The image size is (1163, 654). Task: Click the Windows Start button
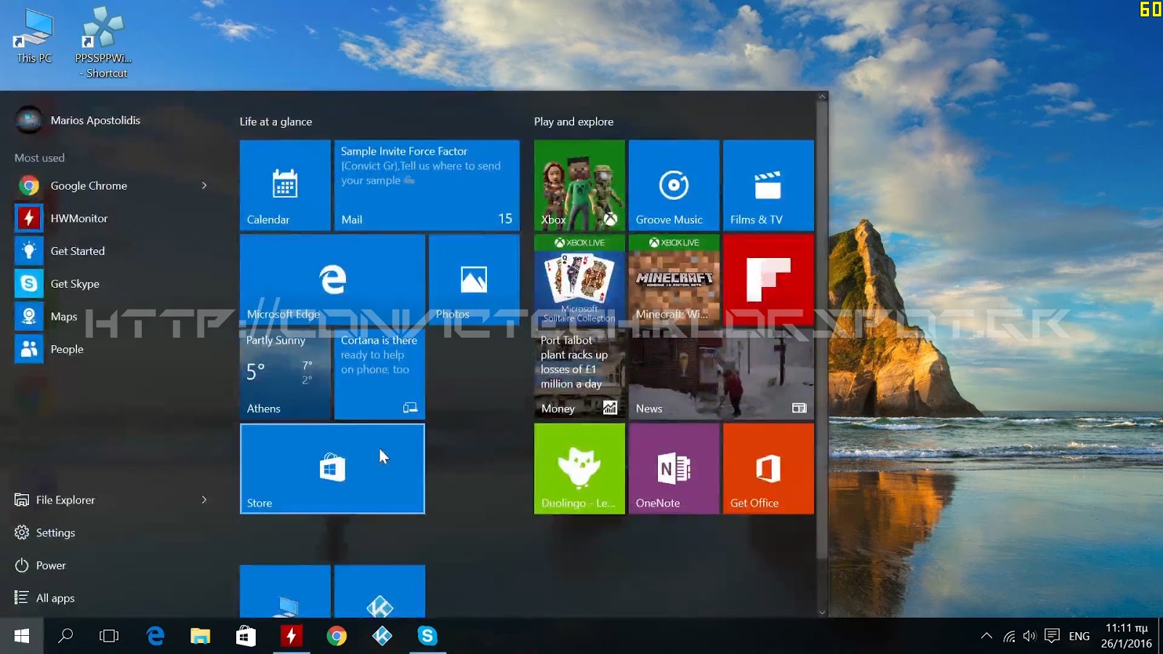(x=22, y=636)
